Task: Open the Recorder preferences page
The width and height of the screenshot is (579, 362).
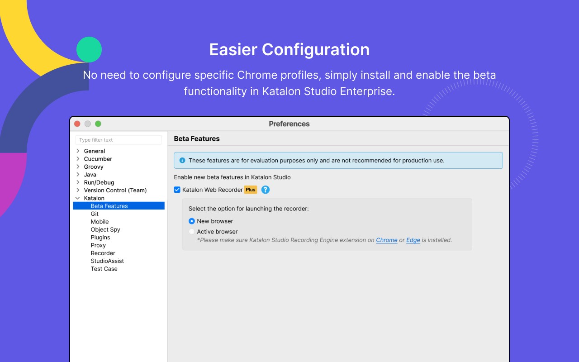Action: pyautogui.click(x=103, y=253)
